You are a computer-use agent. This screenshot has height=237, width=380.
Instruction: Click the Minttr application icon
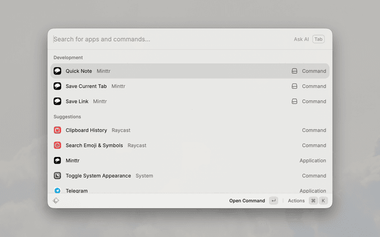[58, 161]
